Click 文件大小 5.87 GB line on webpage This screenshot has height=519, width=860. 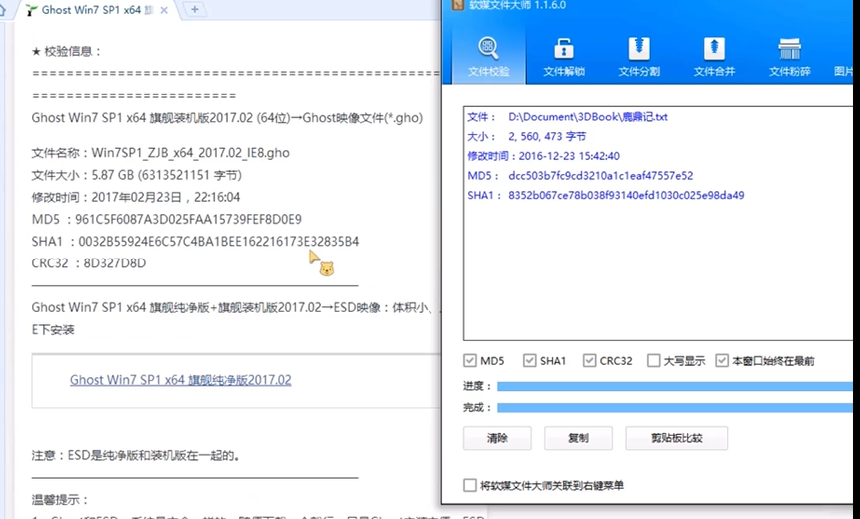[137, 175]
